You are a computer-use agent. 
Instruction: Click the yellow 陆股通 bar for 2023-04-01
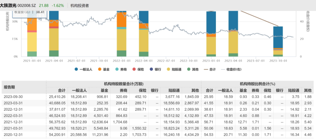233,42
